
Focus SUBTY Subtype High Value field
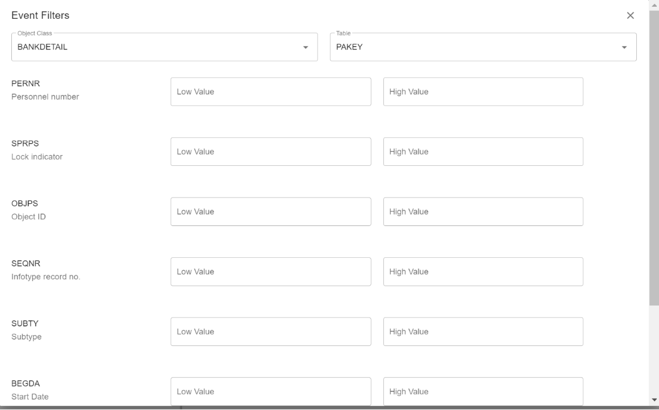pos(483,332)
